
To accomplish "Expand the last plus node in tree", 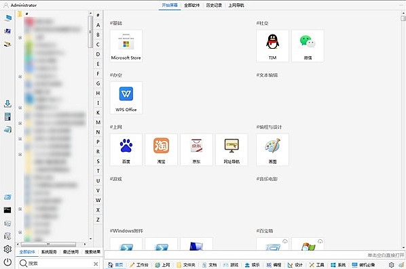I will [20, 232].
